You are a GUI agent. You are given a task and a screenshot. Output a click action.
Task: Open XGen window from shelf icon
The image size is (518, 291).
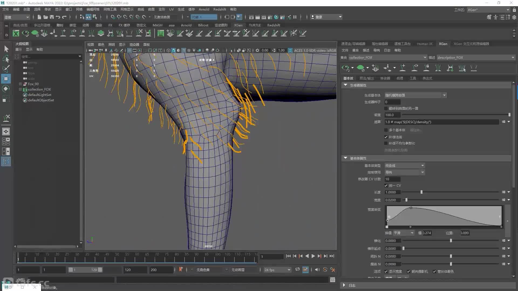click(x=16, y=33)
